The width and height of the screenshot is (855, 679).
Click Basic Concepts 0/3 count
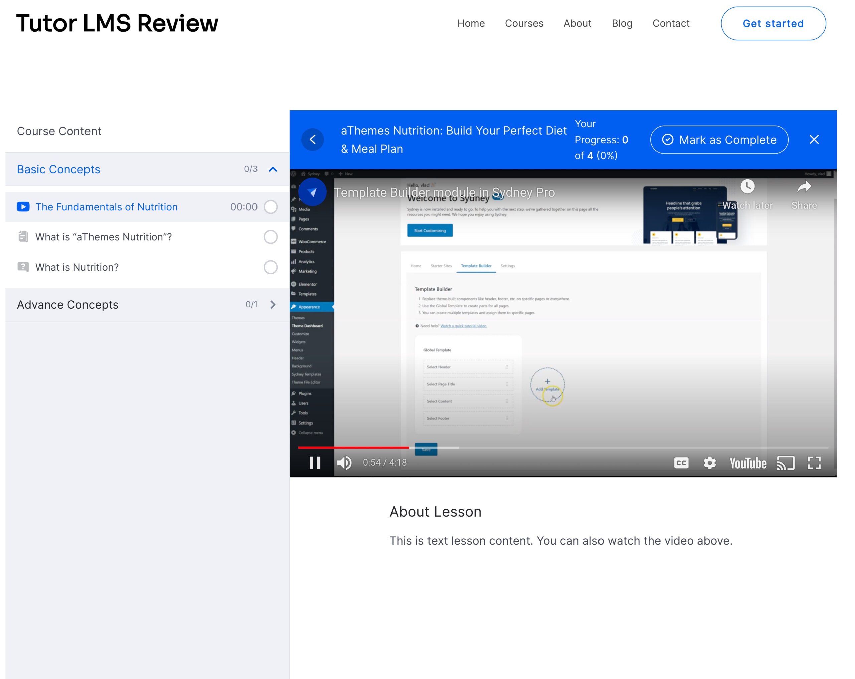tap(250, 169)
